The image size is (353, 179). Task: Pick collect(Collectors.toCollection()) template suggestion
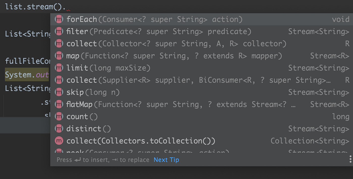[201, 141]
